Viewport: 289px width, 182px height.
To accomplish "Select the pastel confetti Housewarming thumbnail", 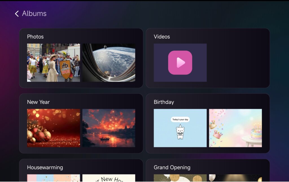I will tap(53, 178).
